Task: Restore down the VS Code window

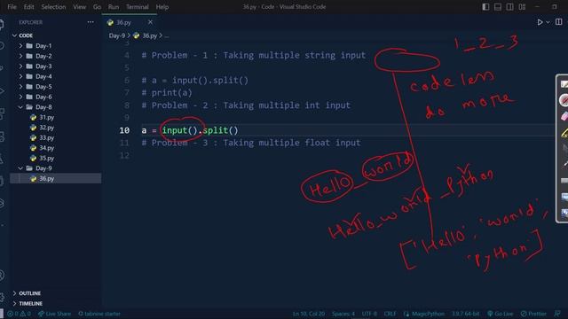Action: point(555,7)
